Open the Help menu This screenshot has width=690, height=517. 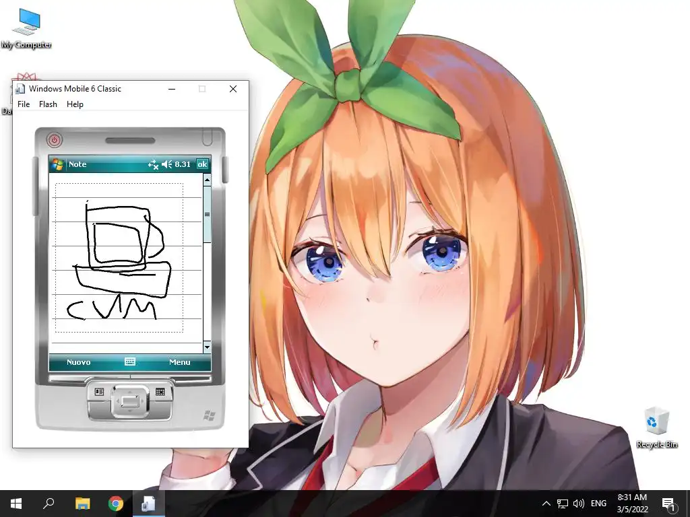pos(75,104)
